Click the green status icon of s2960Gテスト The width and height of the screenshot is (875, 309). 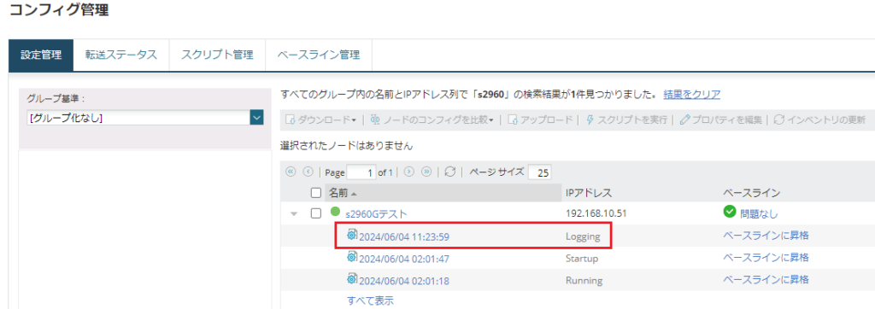point(335,212)
